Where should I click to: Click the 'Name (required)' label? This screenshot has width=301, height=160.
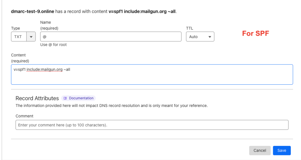point(49,25)
